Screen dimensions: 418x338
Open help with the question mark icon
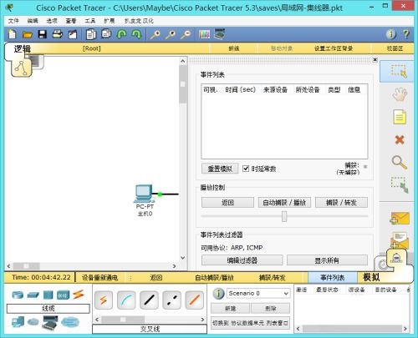(x=406, y=34)
